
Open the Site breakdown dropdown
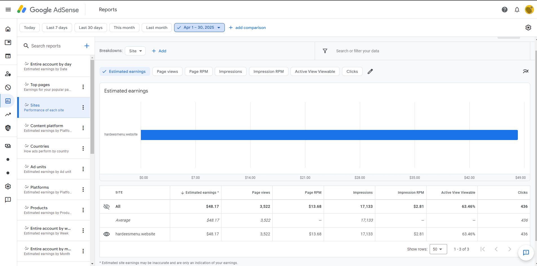click(x=135, y=51)
